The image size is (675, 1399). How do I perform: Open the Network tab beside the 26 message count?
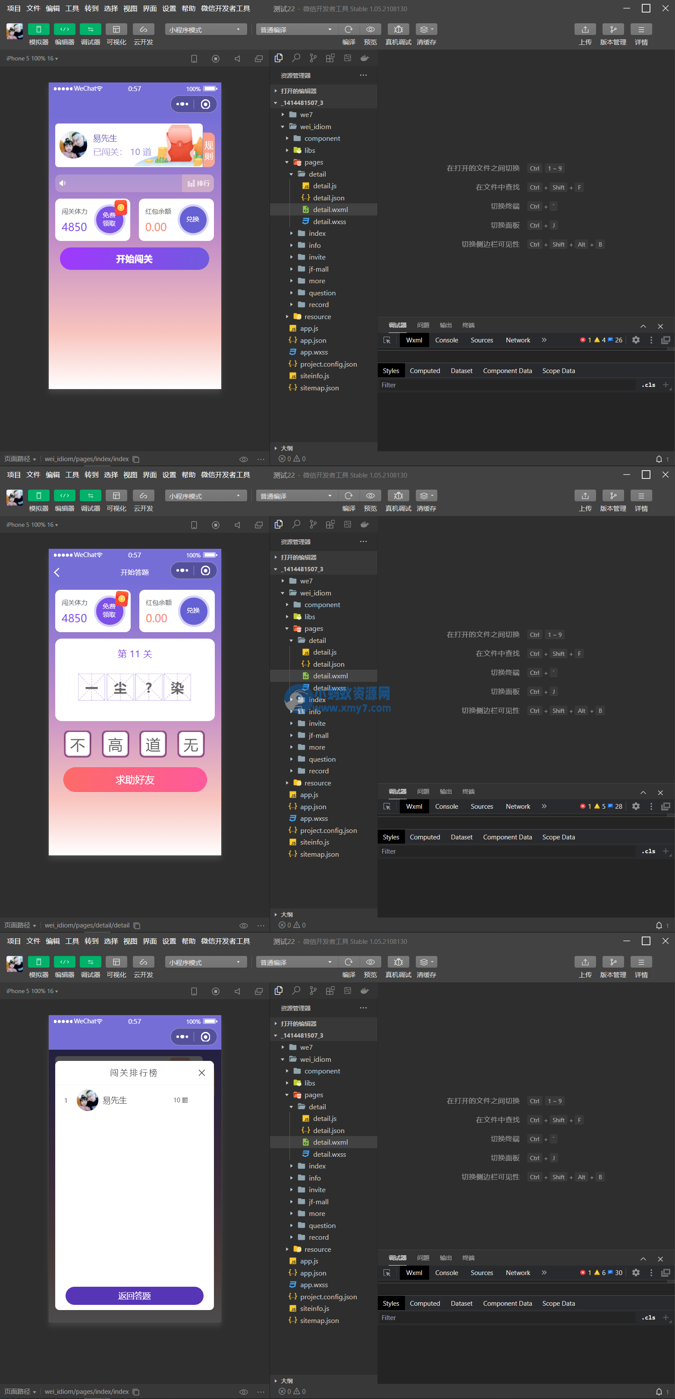click(x=517, y=340)
